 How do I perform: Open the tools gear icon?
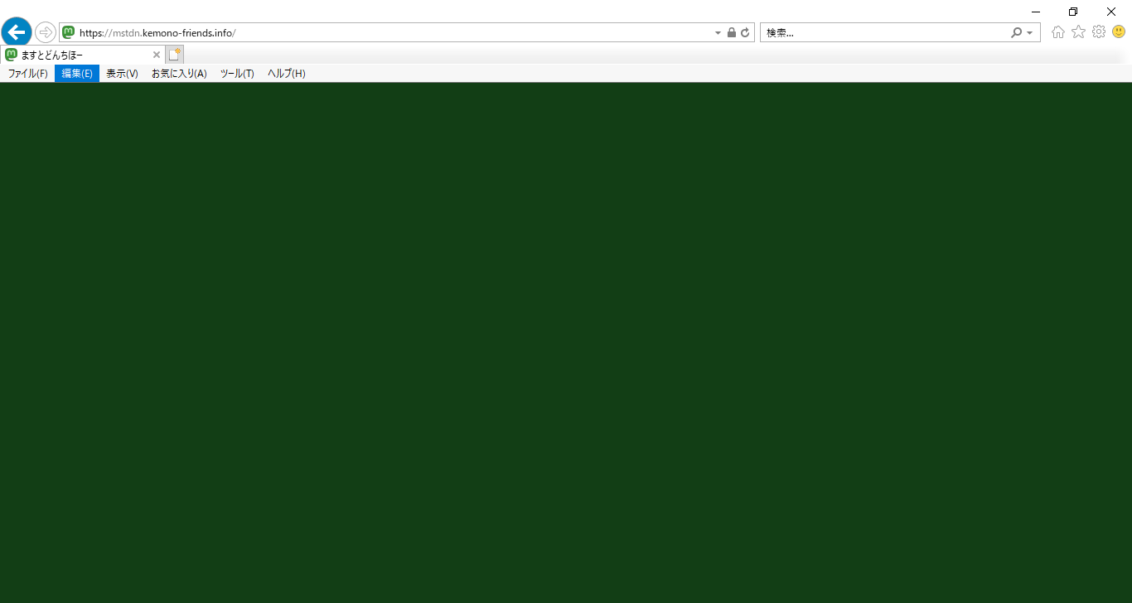point(1099,31)
